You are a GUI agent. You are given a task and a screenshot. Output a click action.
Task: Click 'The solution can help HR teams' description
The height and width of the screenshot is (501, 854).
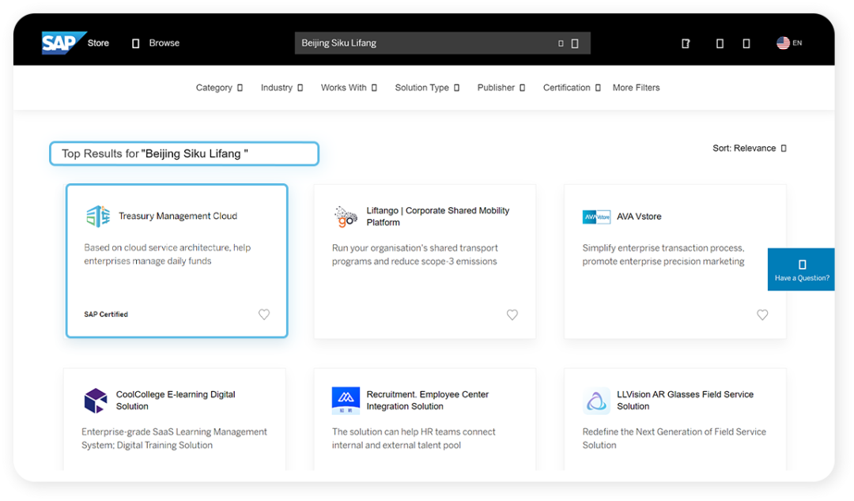point(414,439)
